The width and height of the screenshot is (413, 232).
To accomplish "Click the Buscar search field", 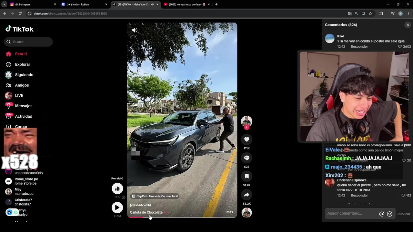I will pos(28,42).
